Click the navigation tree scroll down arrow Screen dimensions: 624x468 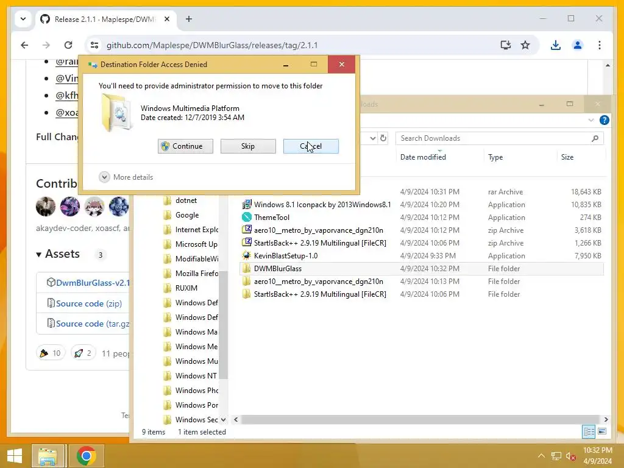(x=223, y=419)
